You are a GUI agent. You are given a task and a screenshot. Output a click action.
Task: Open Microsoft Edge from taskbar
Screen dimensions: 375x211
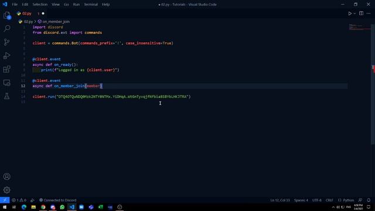click(x=24, y=207)
